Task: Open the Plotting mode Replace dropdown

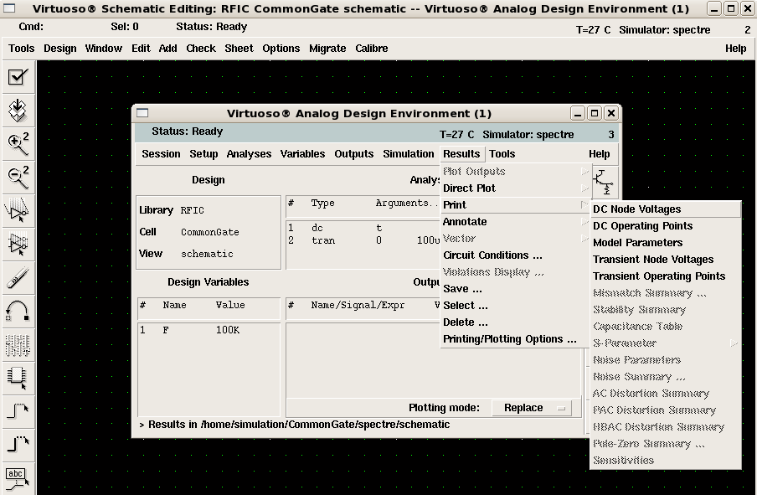Action: [x=532, y=408]
